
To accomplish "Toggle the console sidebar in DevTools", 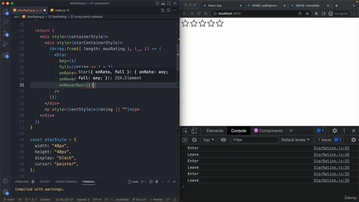I will 185,140.
